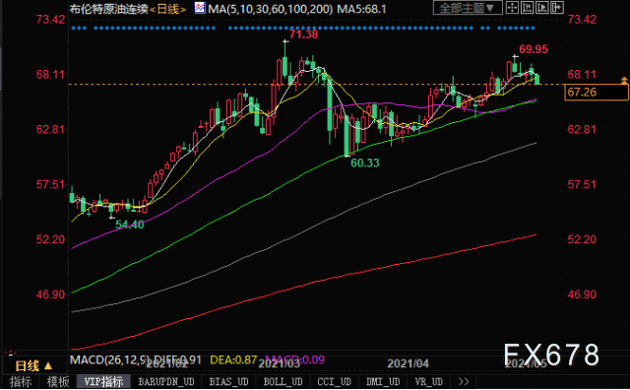Open the 全部主题 dropdown
Image resolution: width=630 pixels, height=390 pixels.
pos(468,8)
